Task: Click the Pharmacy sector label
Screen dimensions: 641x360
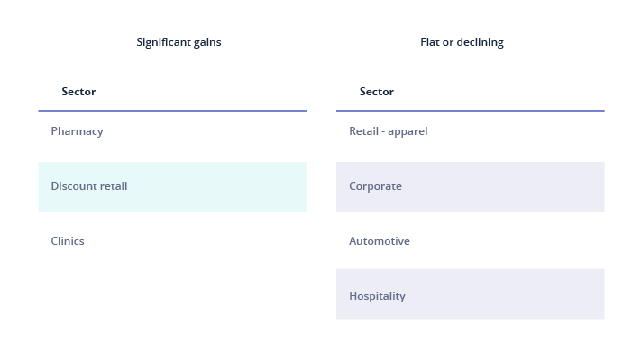Action: pos(77,131)
